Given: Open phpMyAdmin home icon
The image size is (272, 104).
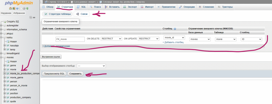Looking at the screenshot, I should tap(10, 8).
